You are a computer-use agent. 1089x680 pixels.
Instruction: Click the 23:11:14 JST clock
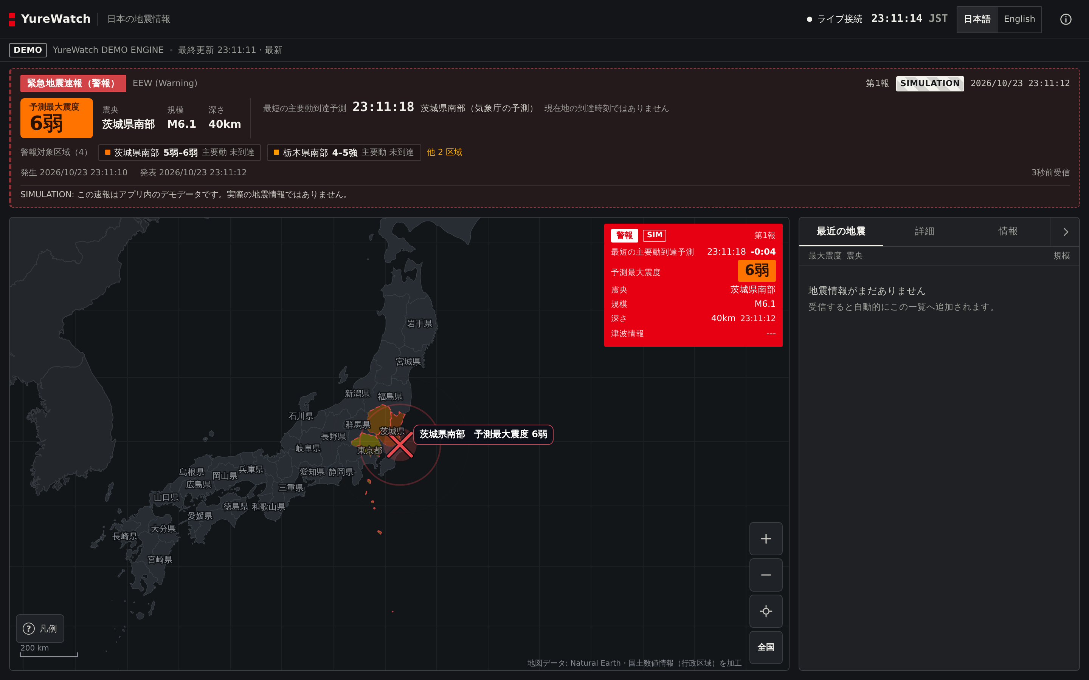point(909,19)
